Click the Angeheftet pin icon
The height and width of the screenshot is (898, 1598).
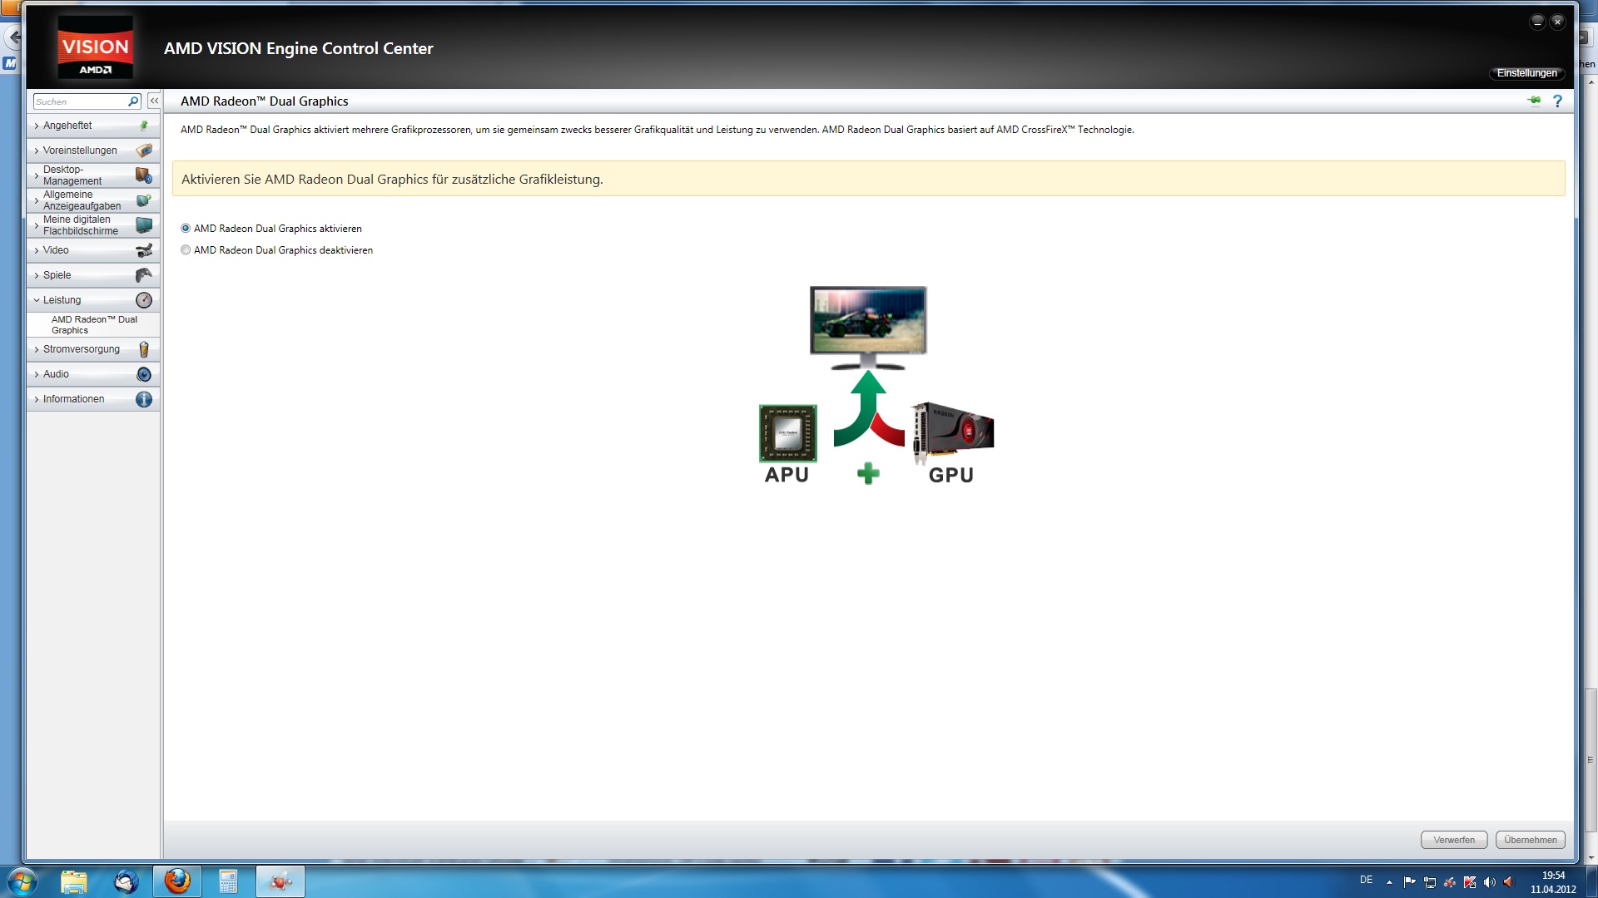pyautogui.click(x=144, y=126)
